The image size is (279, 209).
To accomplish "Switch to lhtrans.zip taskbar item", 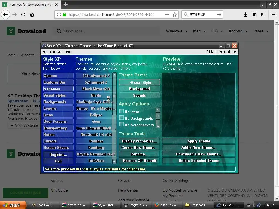I will pos(74,205).
